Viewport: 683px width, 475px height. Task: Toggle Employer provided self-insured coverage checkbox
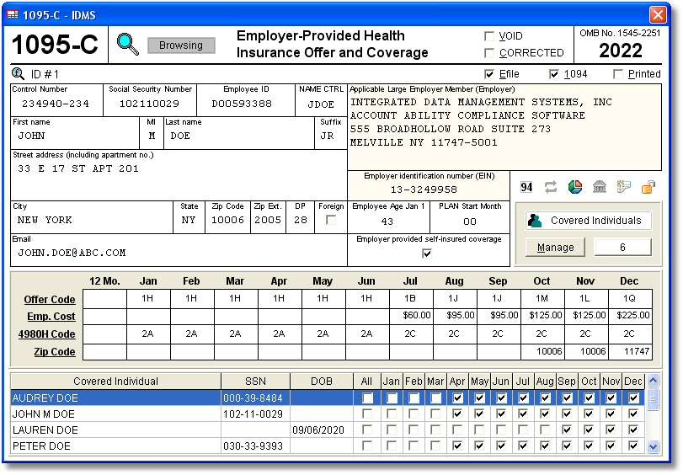click(427, 254)
